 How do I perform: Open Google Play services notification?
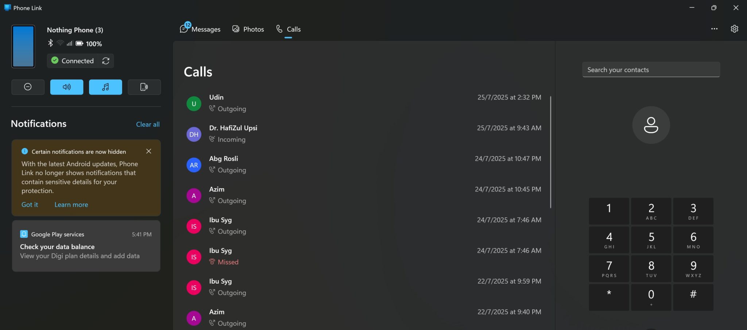[86, 246]
